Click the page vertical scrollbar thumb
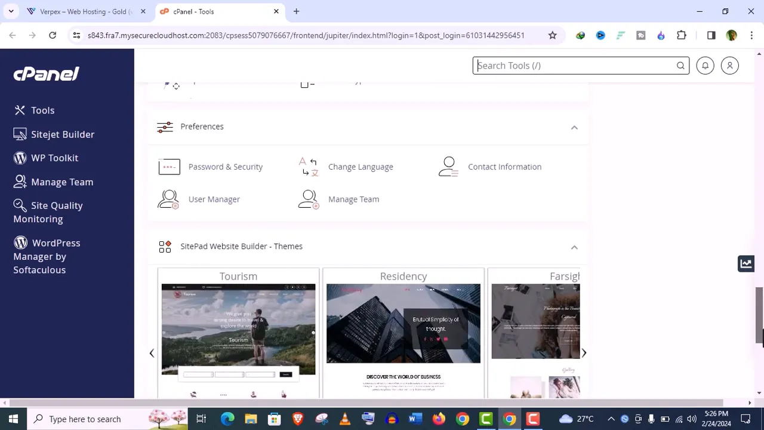The width and height of the screenshot is (764, 430). pos(759,315)
